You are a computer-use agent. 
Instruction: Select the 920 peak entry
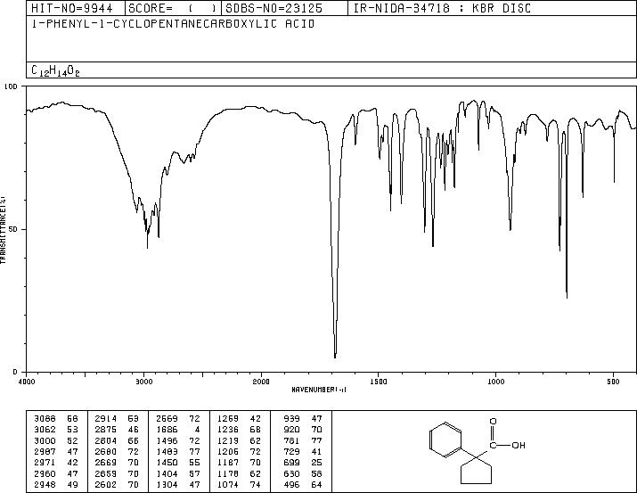tap(303, 430)
